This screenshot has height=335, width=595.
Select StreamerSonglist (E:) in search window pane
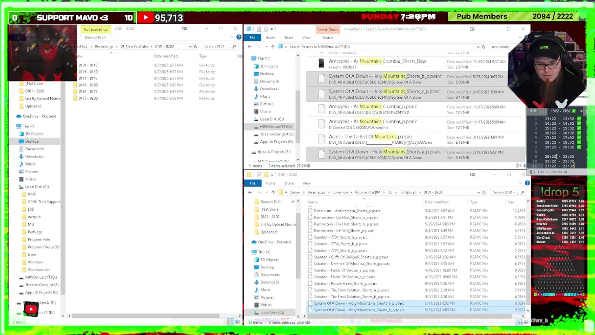coord(277,134)
